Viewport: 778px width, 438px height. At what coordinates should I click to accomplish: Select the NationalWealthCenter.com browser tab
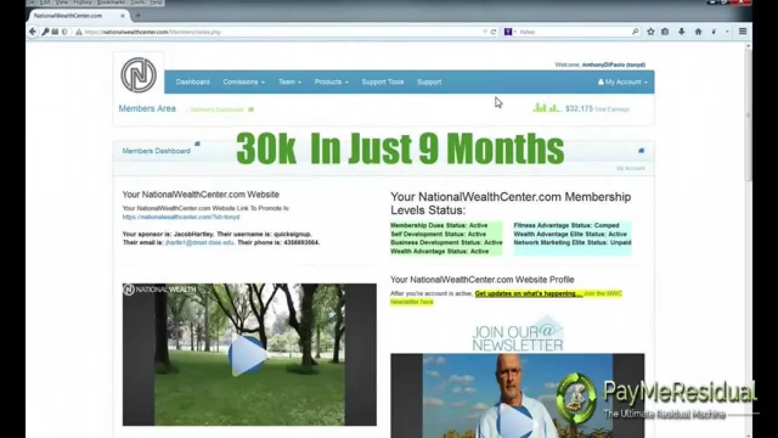pyautogui.click(x=78, y=15)
